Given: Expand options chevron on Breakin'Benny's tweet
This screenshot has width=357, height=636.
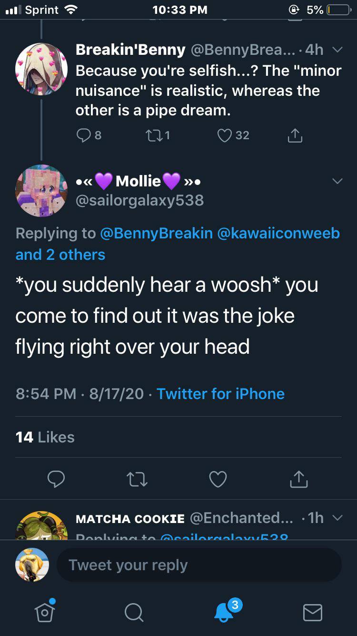Looking at the screenshot, I should [336, 50].
